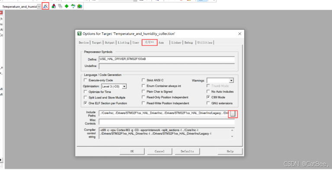This screenshot has height=170, width=332.
Task: Open the Optimization level dropdown
Action: [124, 86]
